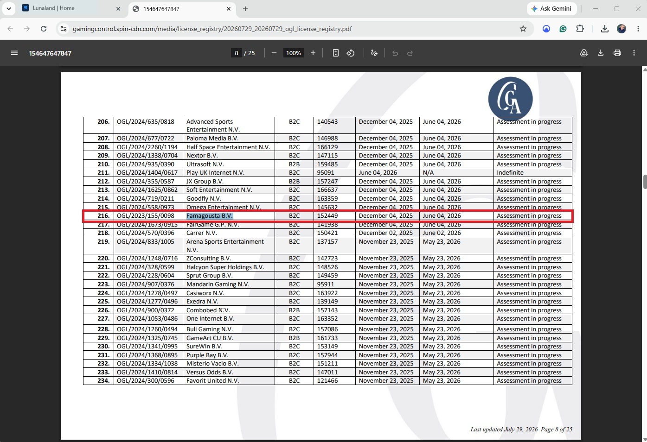Click the highlighted Famagousta B.V. text
The height and width of the screenshot is (442, 647).
(x=210, y=216)
